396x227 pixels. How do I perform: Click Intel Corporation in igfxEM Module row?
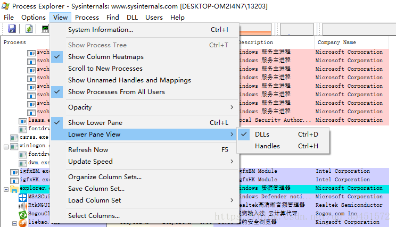point(343,171)
